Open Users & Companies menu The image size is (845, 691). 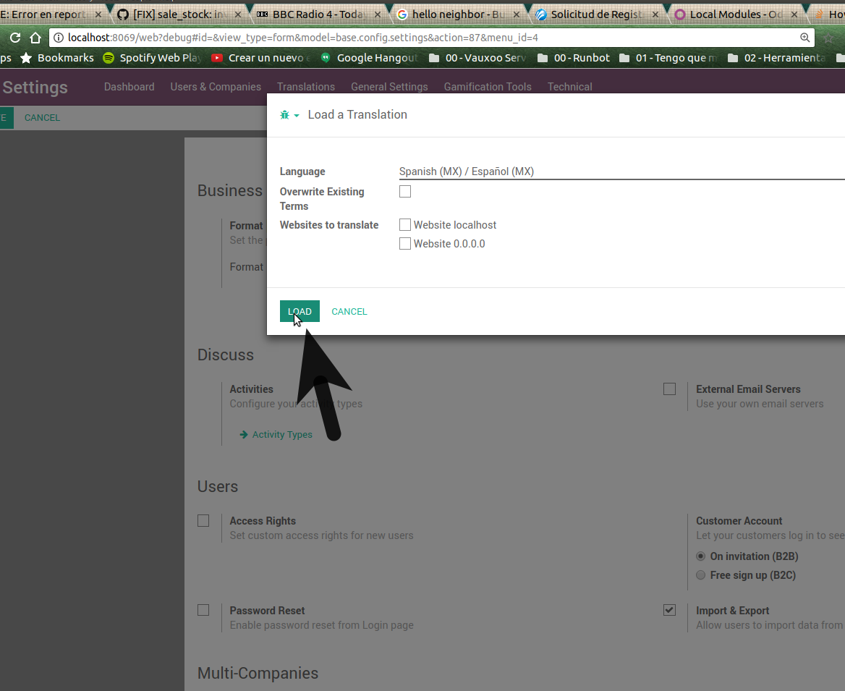(x=216, y=87)
